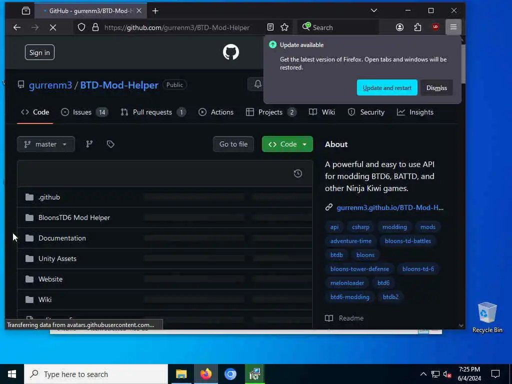Bookmark this page with the star icon

(284, 27)
